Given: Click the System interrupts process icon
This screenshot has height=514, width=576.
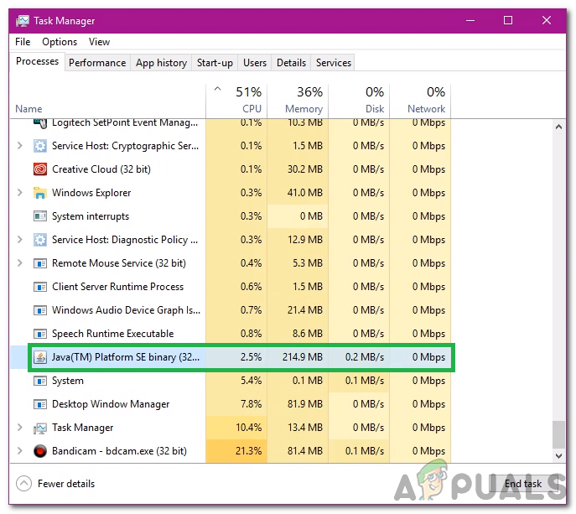Looking at the screenshot, I should point(40,216).
